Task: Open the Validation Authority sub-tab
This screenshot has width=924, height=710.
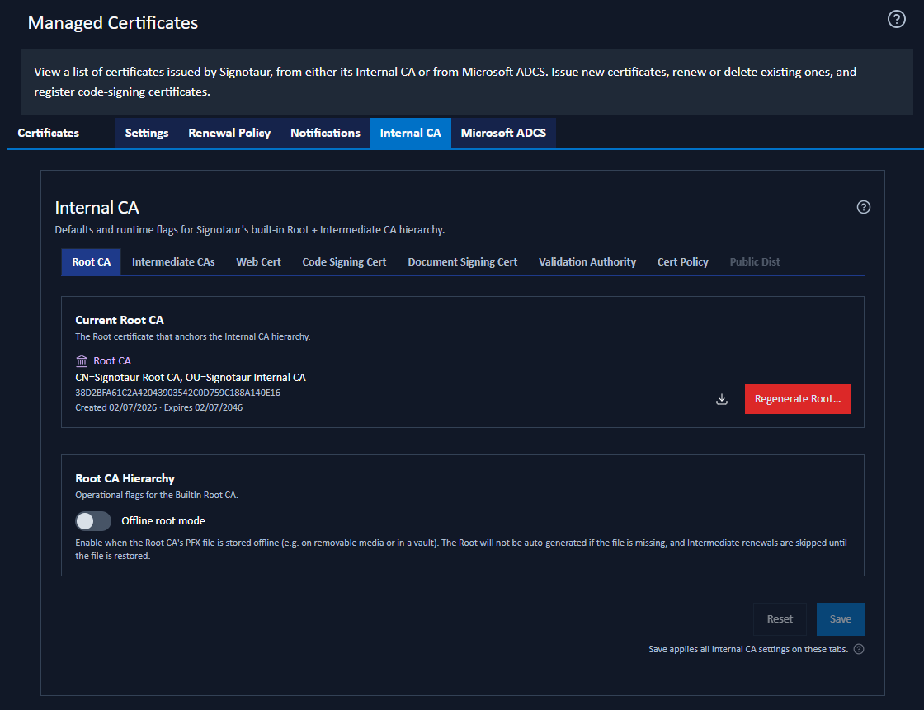Action: tap(587, 262)
